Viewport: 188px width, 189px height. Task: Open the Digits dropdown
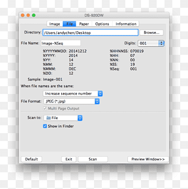click(x=151, y=43)
